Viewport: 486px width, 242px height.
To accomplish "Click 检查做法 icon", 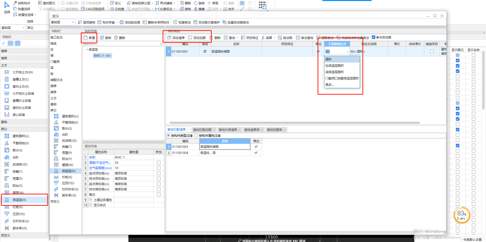I will click(176, 22).
